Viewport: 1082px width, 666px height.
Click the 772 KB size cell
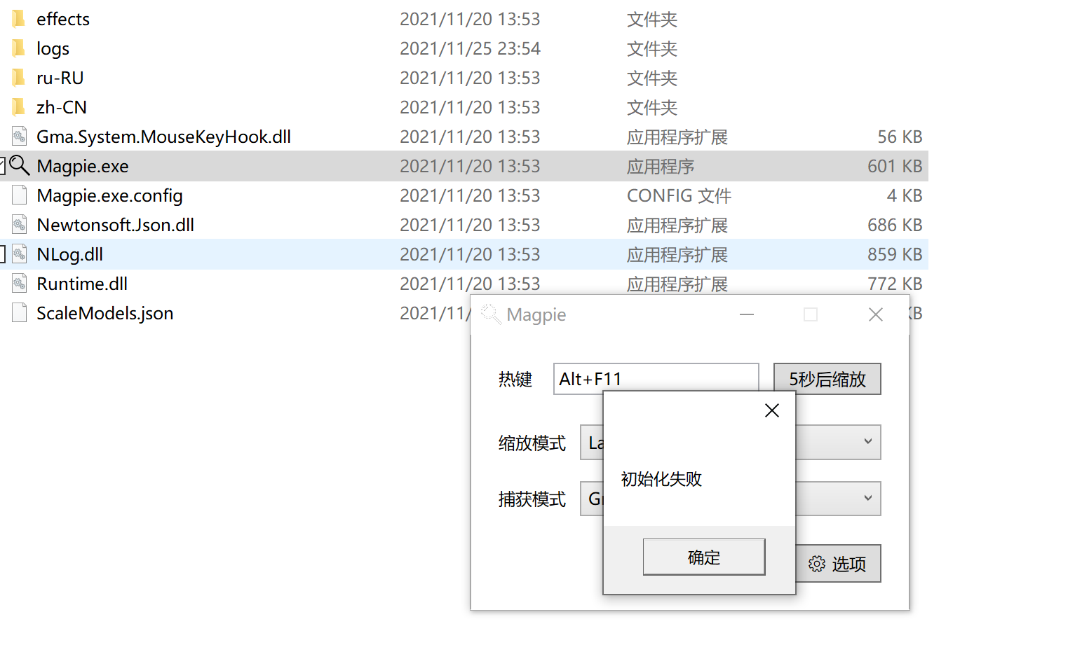[895, 284]
